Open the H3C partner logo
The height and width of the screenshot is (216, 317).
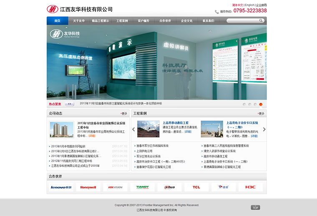click(x=250, y=187)
